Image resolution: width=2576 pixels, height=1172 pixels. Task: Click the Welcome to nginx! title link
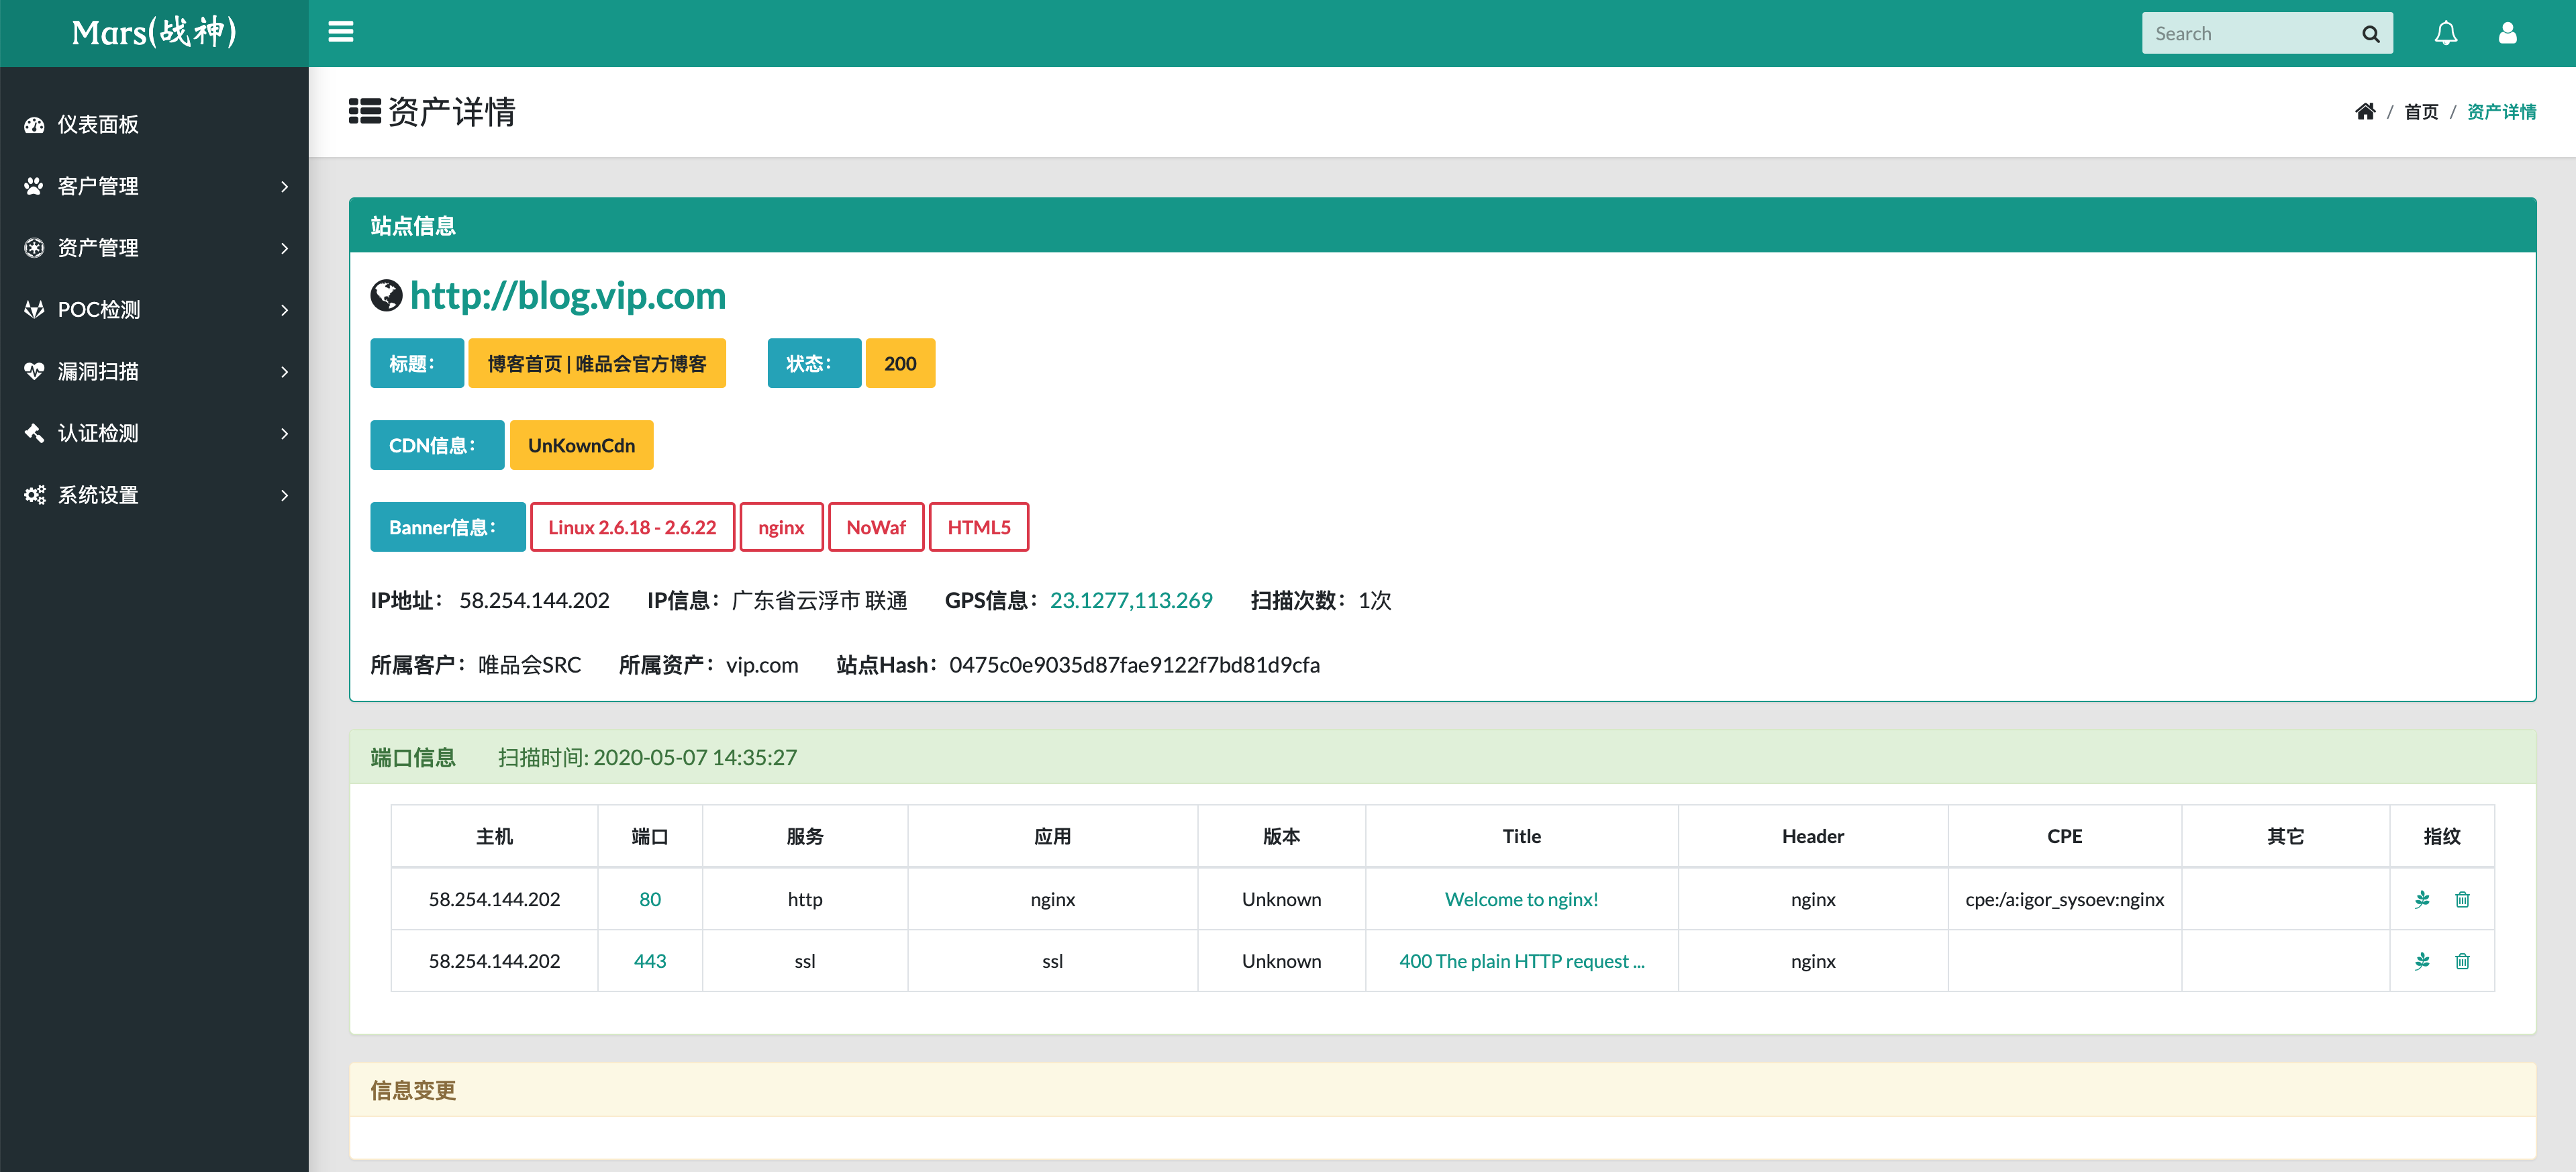pyautogui.click(x=1520, y=899)
